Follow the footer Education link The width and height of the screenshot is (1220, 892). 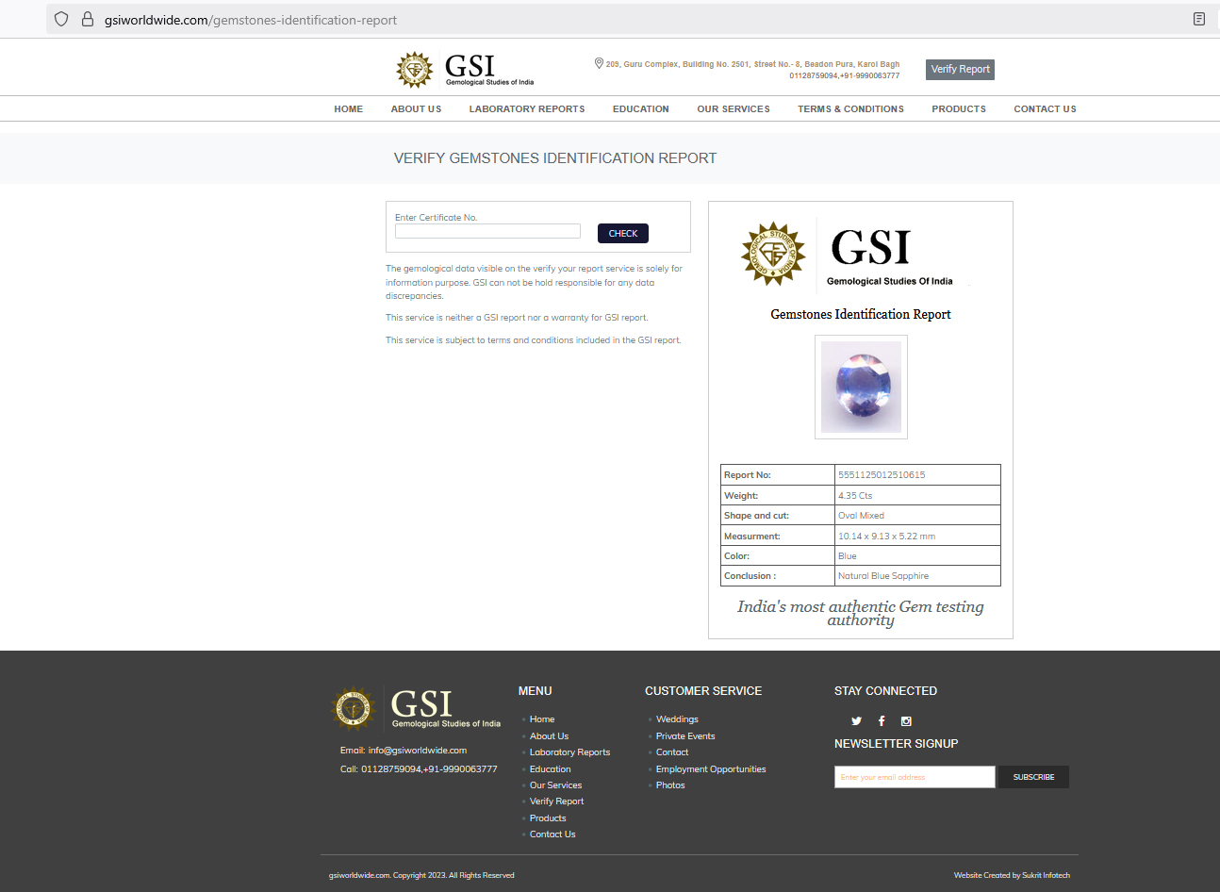coord(550,769)
